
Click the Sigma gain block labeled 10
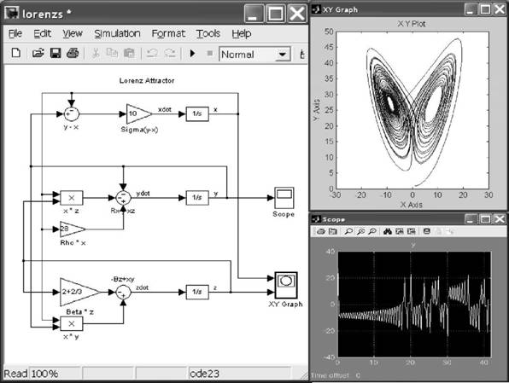coord(139,113)
